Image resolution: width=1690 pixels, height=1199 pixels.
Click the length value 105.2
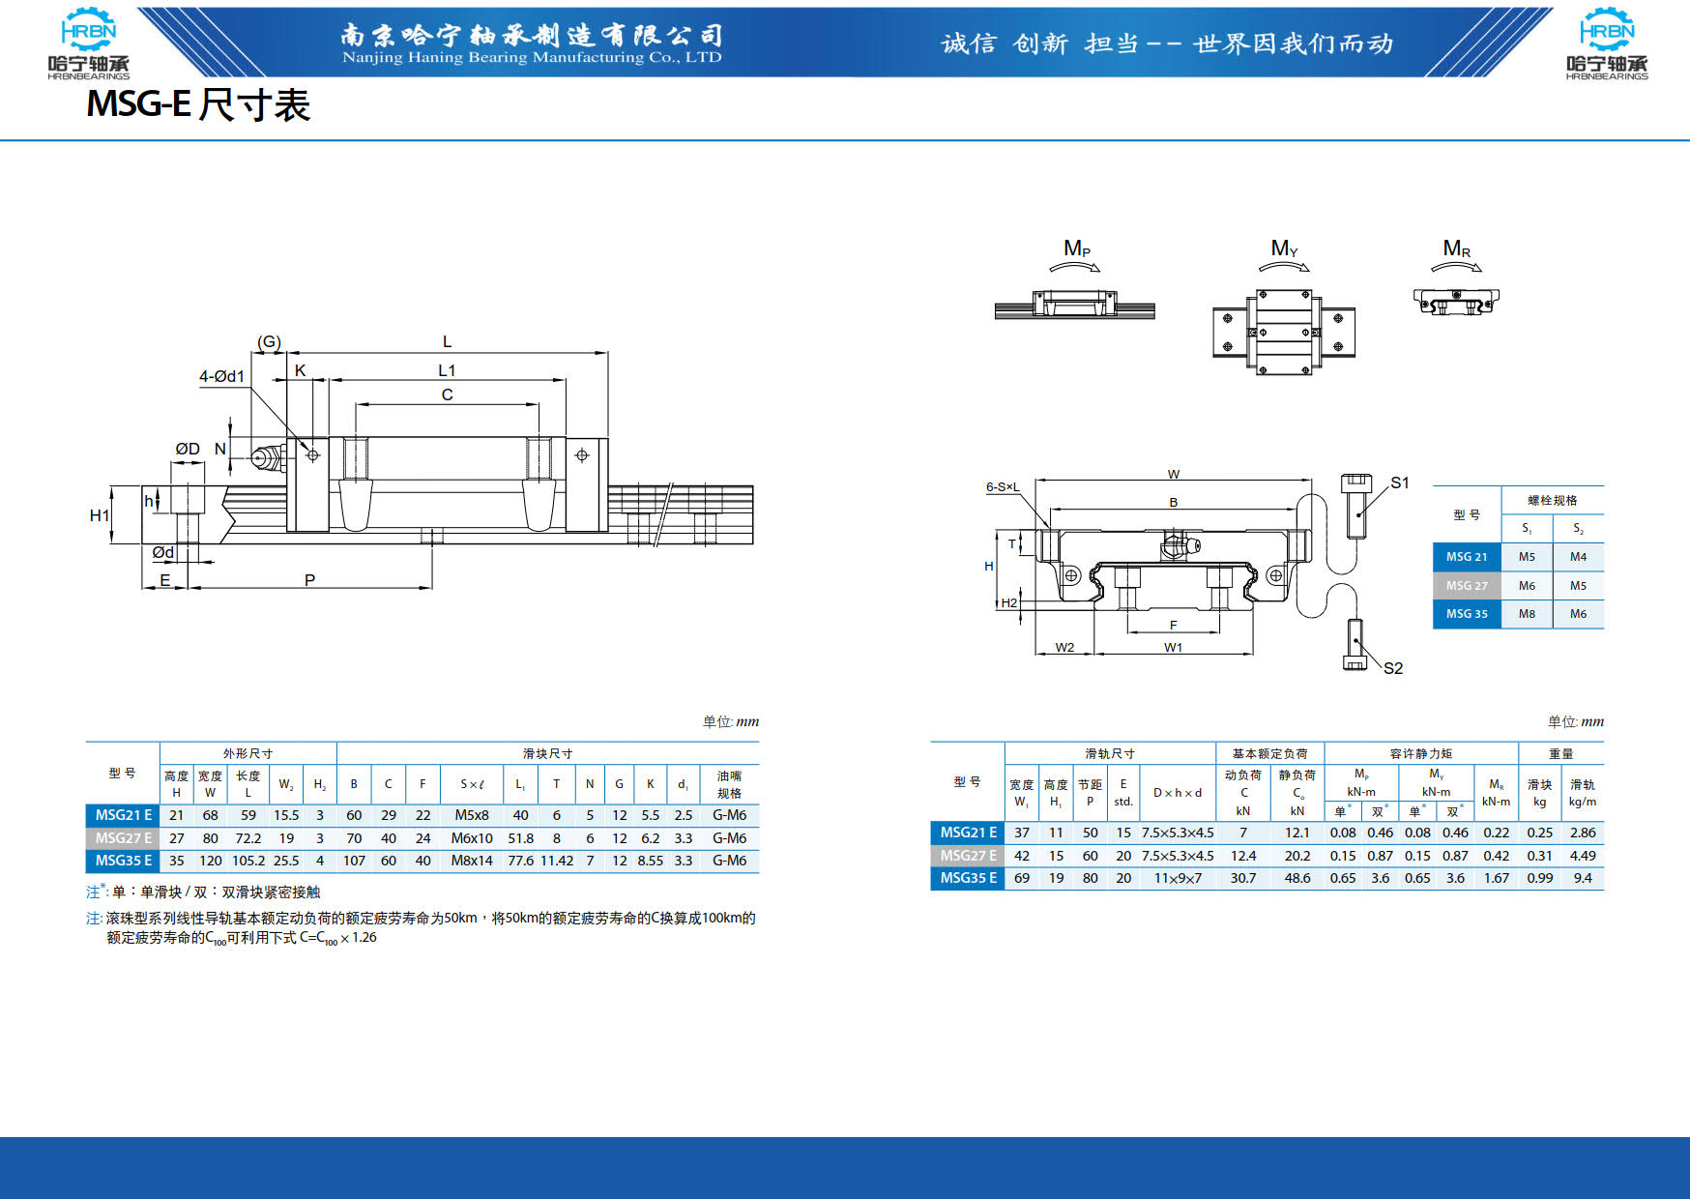tap(248, 861)
